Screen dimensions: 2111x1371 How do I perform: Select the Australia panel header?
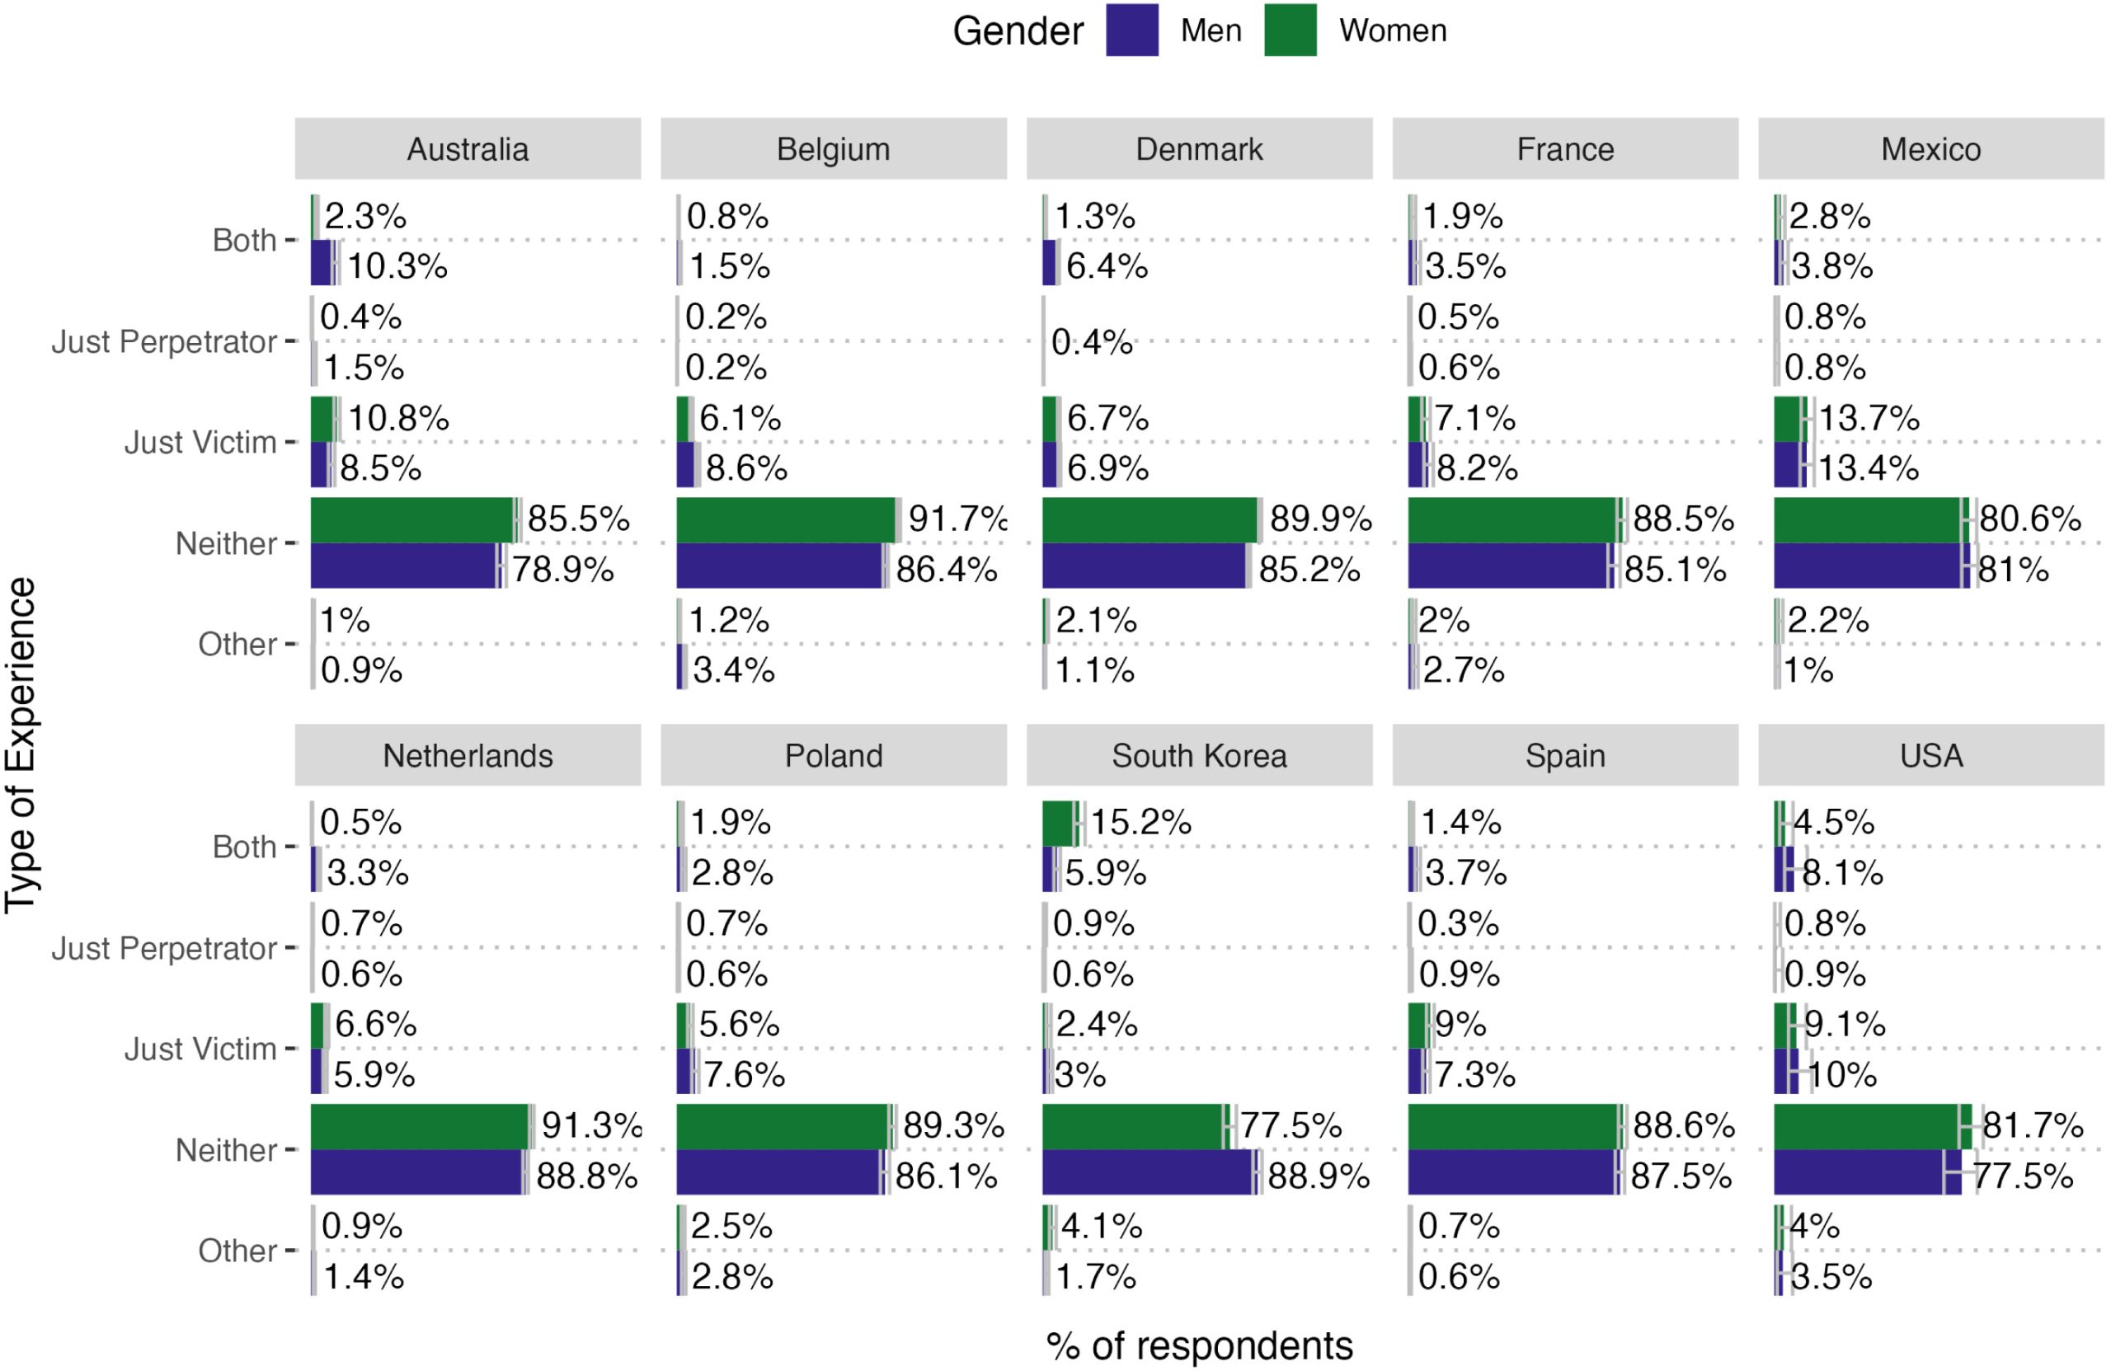tap(468, 149)
